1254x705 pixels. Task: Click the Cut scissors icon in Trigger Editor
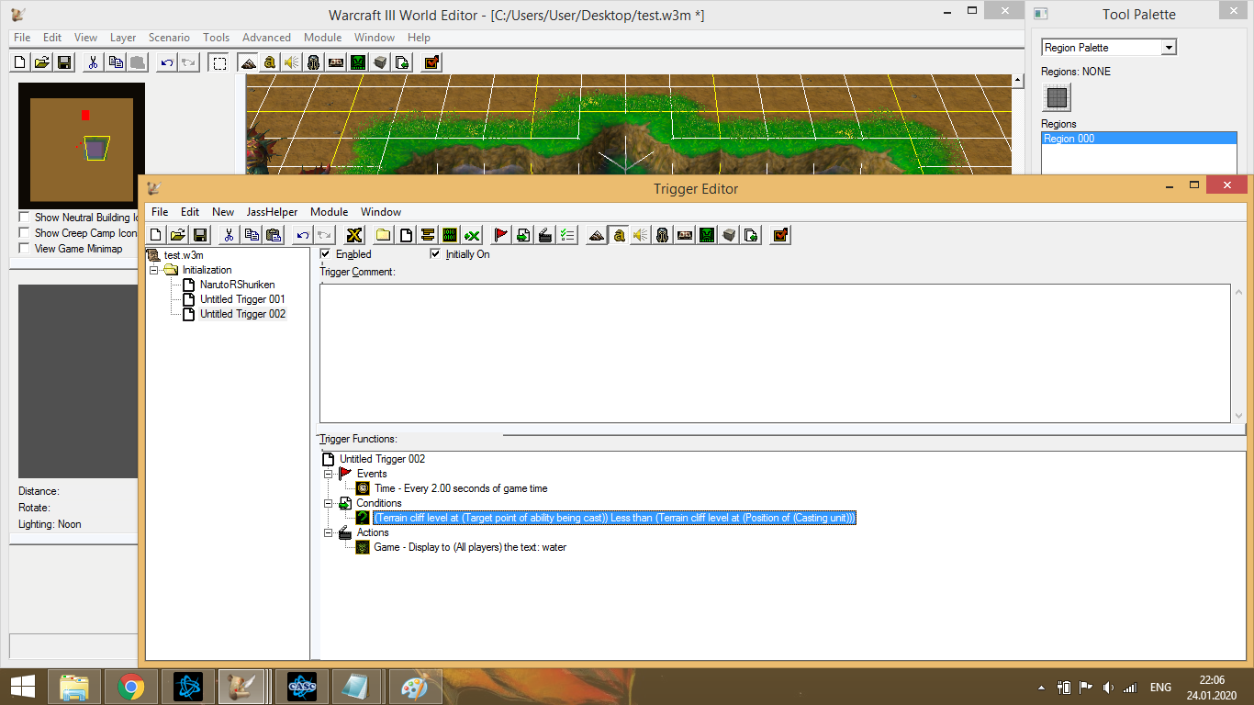click(229, 235)
